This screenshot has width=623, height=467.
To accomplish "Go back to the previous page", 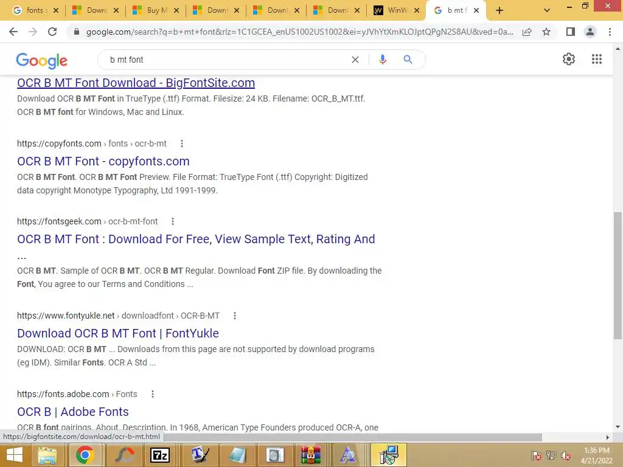I will tap(13, 32).
